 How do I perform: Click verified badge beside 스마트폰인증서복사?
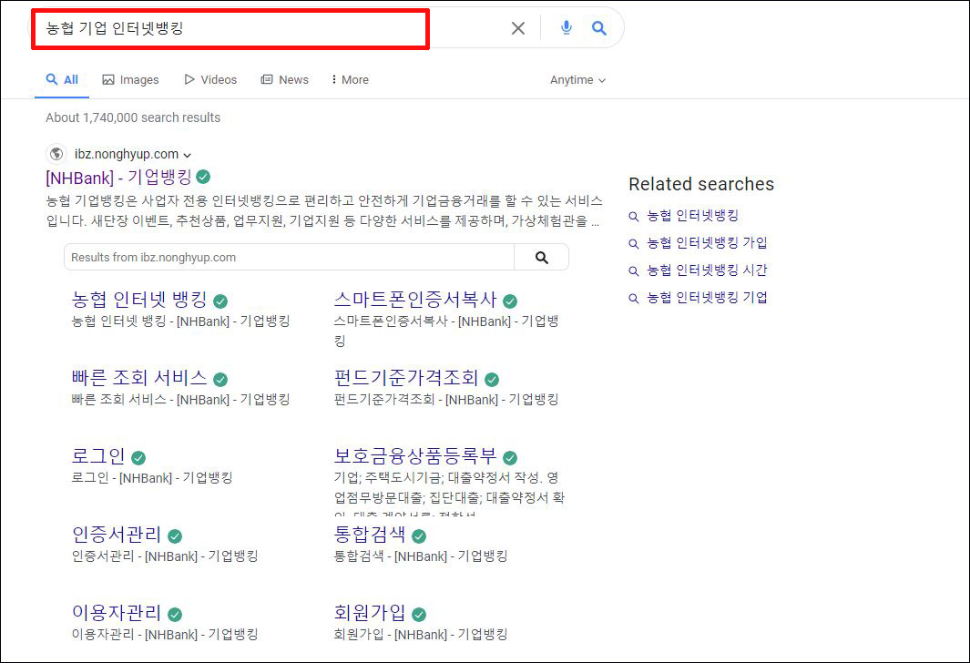pos(510,301)
